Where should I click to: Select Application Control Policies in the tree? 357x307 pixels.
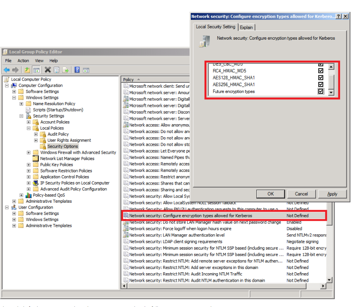click(x=65, y=177)
